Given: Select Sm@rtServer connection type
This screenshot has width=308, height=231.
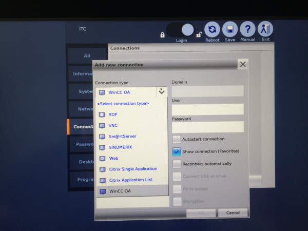Looking at the screenshot, I should [x=132, y=137].
